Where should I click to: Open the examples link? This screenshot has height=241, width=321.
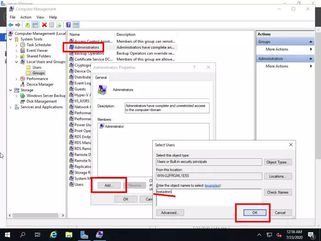212,185
